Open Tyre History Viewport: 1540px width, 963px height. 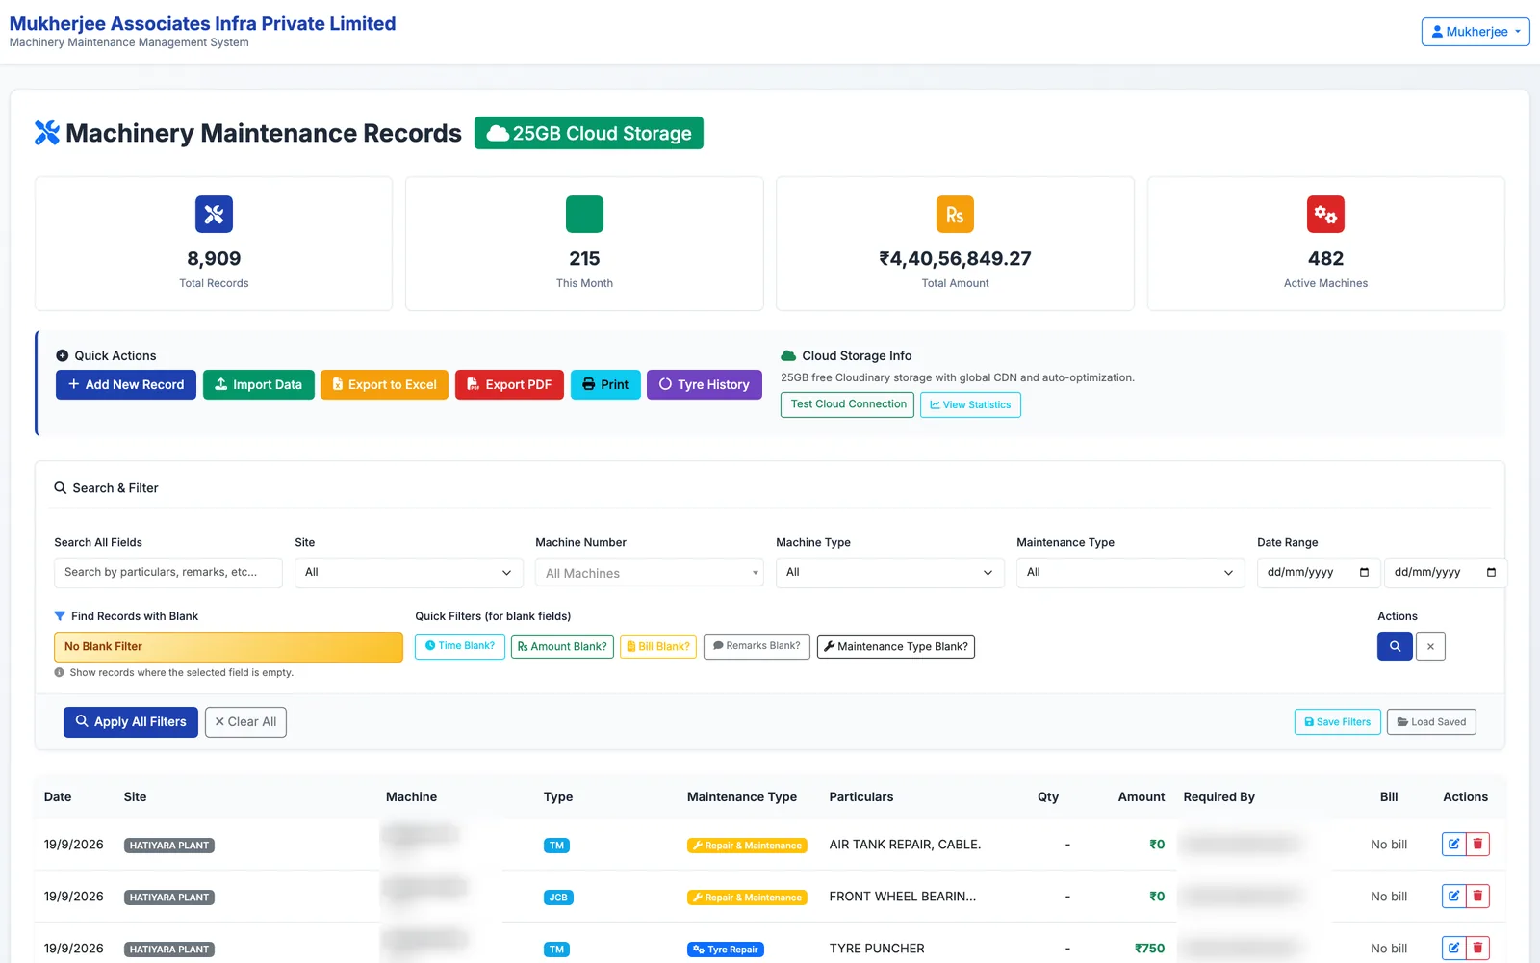click(705, 384)
